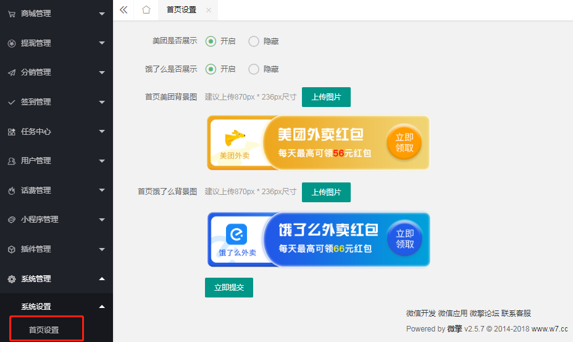Submit the form with 立即提交

pos(228,288)
